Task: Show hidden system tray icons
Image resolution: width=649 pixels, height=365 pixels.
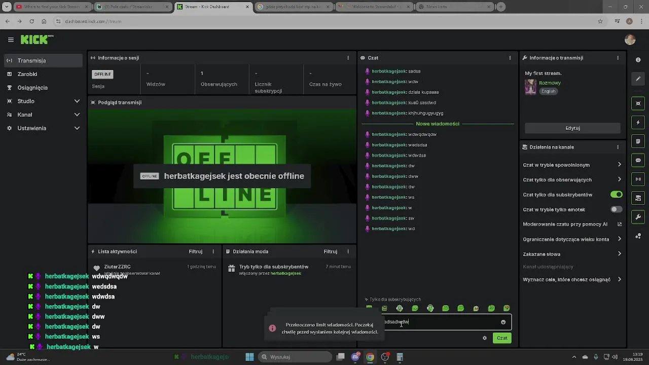Action: (x=574, y=357)
